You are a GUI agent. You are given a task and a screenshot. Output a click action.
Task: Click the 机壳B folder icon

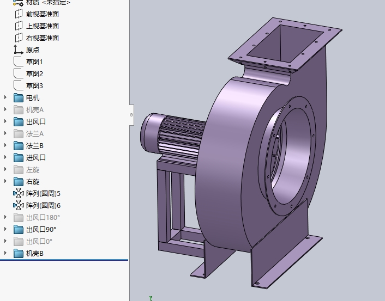point(19,253)
